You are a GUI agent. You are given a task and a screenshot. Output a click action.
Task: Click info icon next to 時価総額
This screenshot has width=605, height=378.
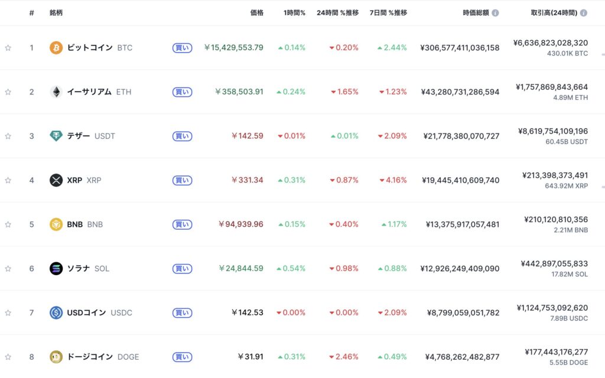pos(496,13)
